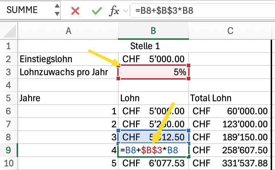
Task: Select the Total Lohn header cell
Action: (230, 98)
